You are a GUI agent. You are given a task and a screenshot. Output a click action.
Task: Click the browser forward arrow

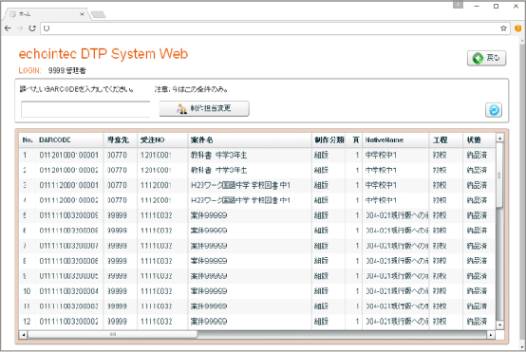[x=20, y=28]
